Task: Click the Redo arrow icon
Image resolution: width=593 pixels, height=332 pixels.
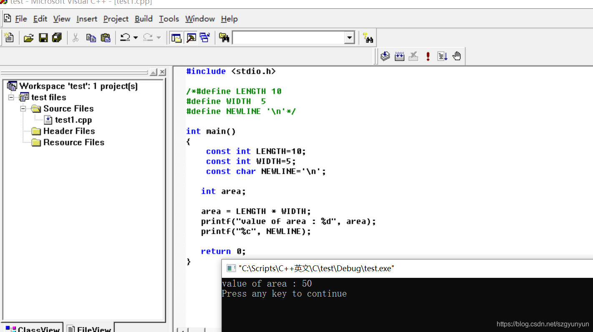Action: coord(148,38)
